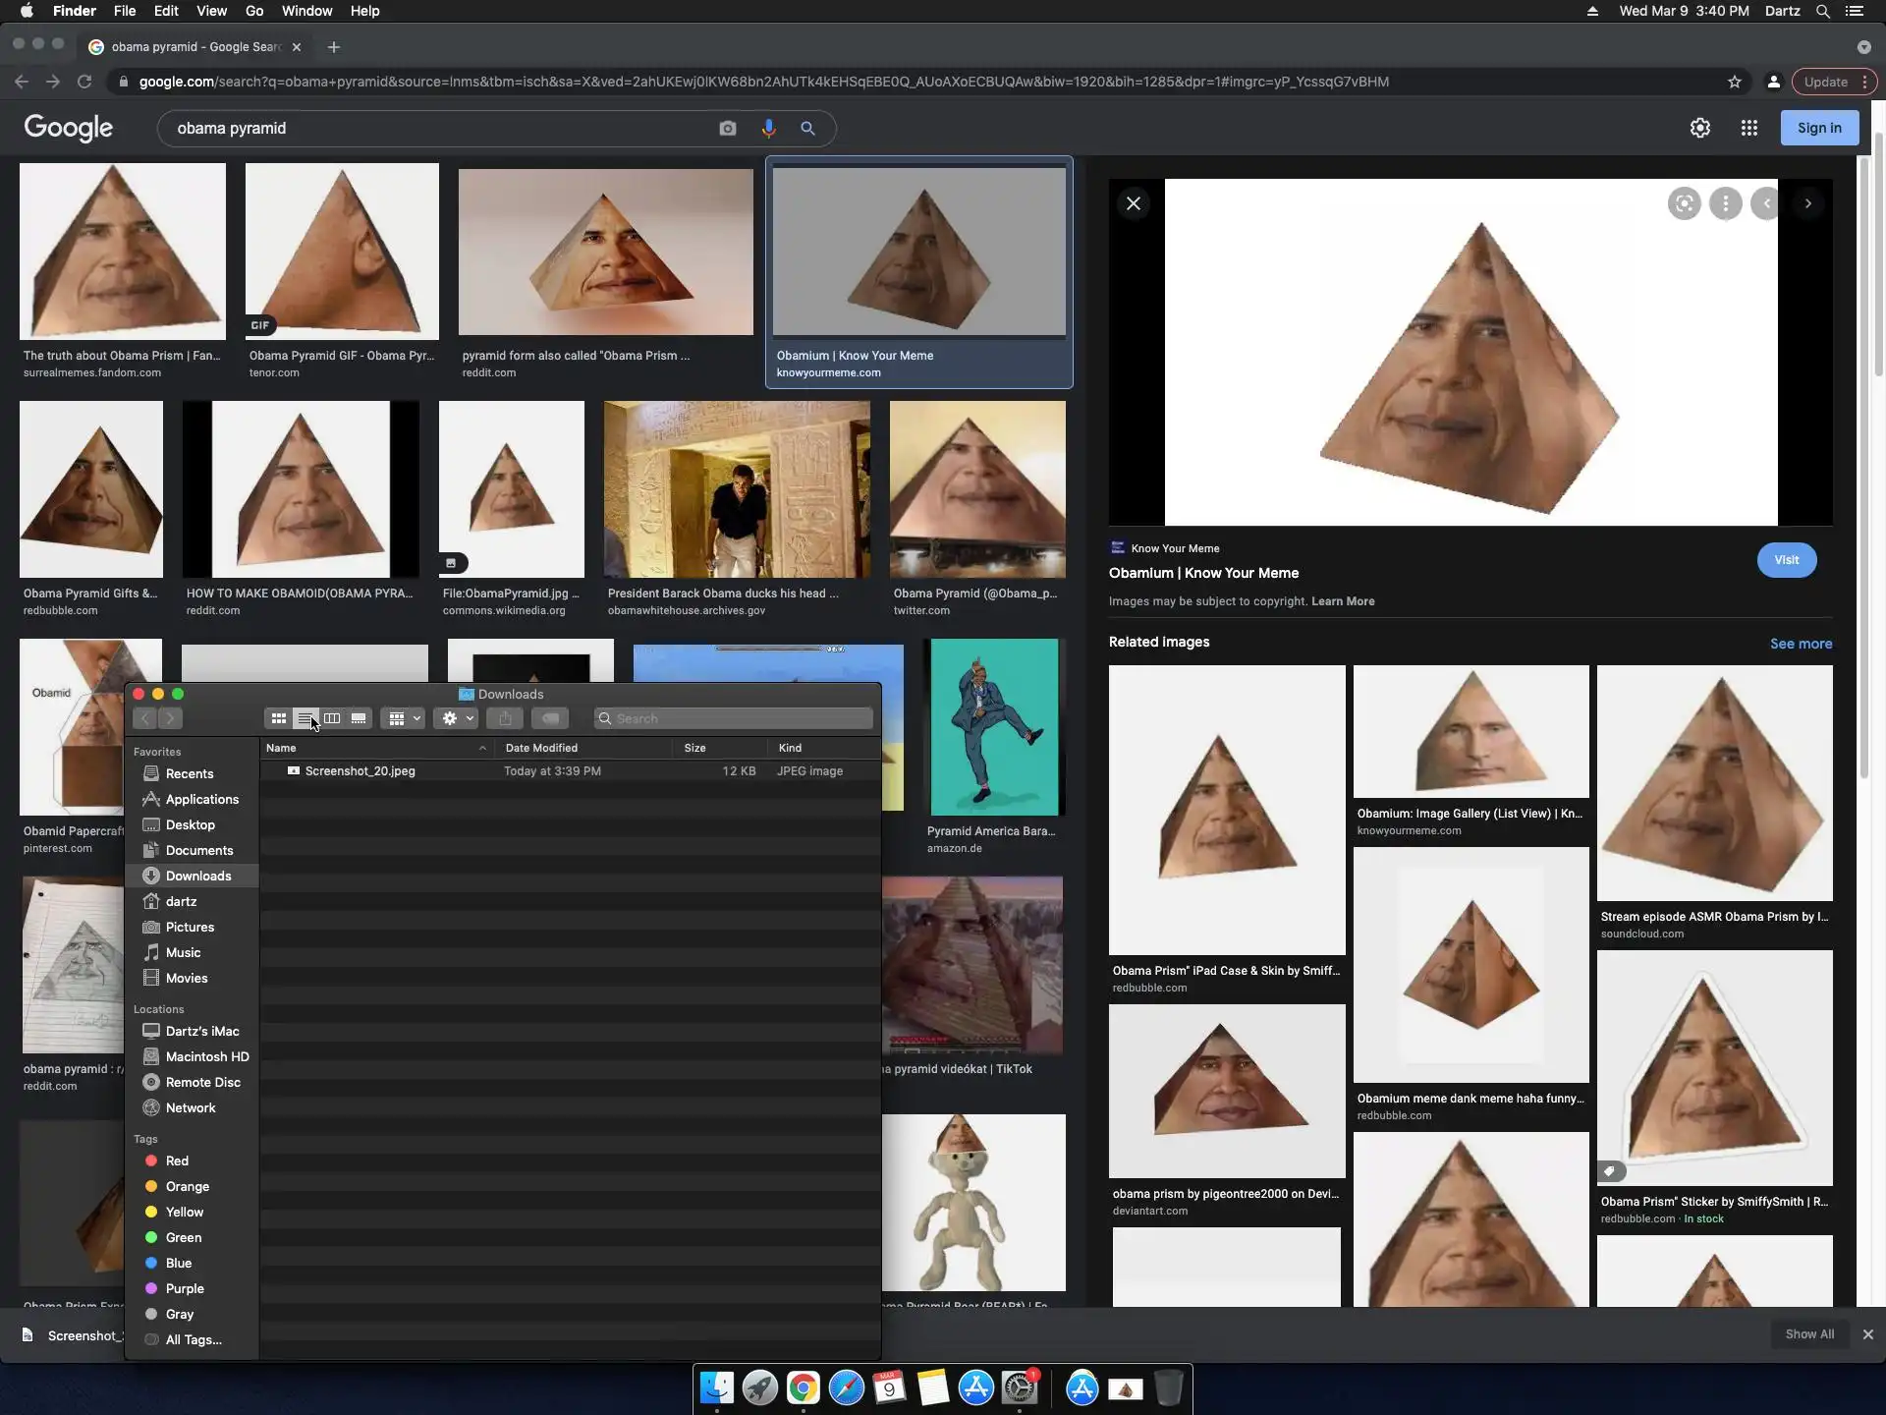Screen dimensions: 1886x1415
Task: Open the Finder group-by dropdown
Action: pos(404,718)
